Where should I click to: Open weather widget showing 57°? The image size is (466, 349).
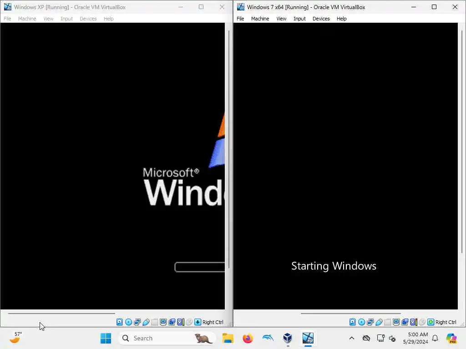click(x=15, y=338)
